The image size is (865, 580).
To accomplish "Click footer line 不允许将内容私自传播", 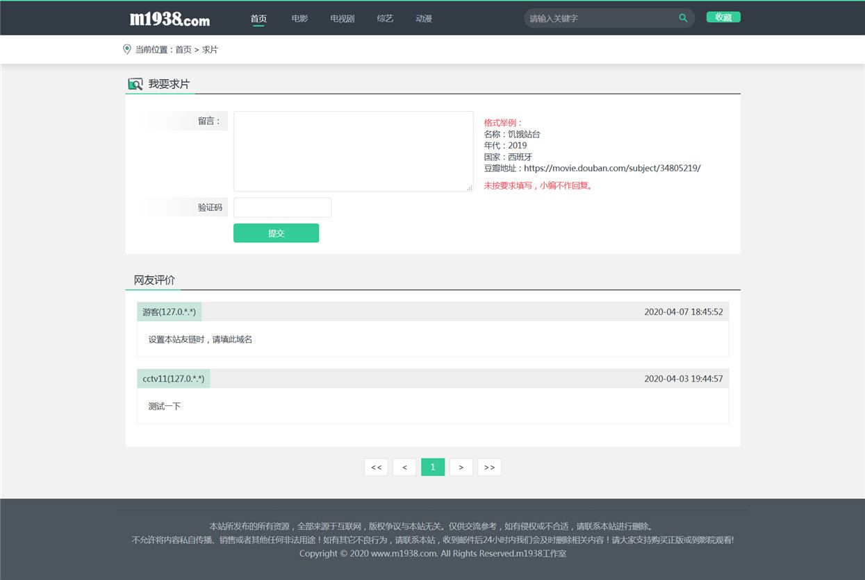I will 432,540.
